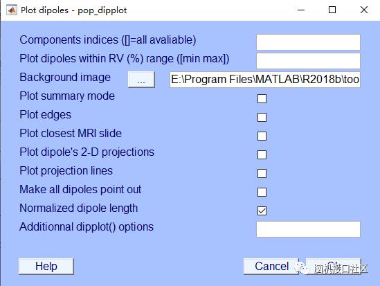Maximize the Plot dipoles window
380x286 pixels.
[332, 10]
